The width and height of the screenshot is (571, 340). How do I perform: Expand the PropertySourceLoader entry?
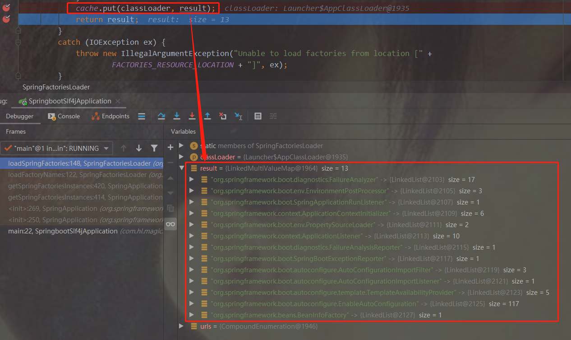tap(192, 224)
